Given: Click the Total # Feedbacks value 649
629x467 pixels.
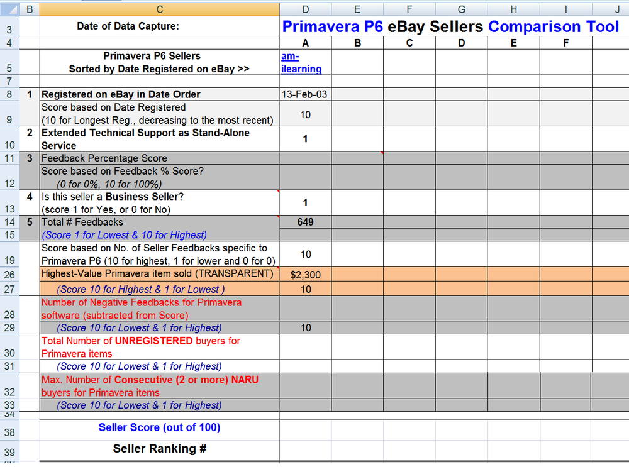Looking at the screenshot, I should [305, 222].
